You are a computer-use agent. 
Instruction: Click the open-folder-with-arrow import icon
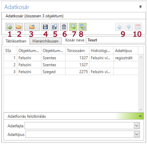32,27
